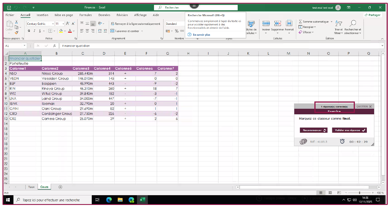This screenshot has width=390, height=208.
Task: Click the Format cells icon
Action: tap(289, 23)
